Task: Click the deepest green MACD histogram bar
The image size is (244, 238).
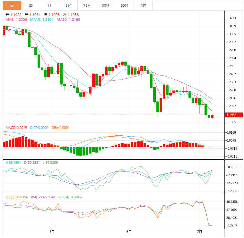Action: (81, 152)
